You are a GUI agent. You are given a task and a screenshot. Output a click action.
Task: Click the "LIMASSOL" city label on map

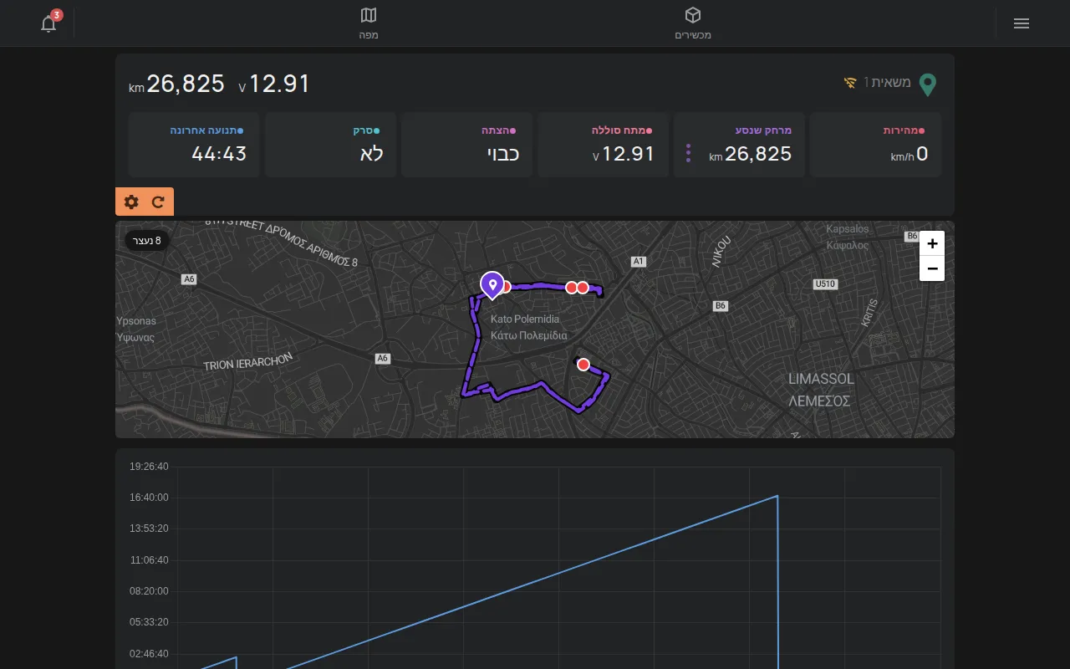coord(821,379)
